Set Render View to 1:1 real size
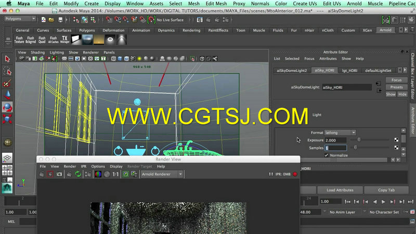 coord(115,174)
